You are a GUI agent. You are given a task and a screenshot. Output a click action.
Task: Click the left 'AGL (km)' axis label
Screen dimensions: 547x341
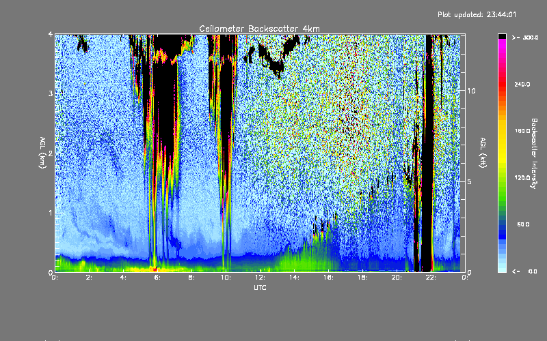coord(42,153)
